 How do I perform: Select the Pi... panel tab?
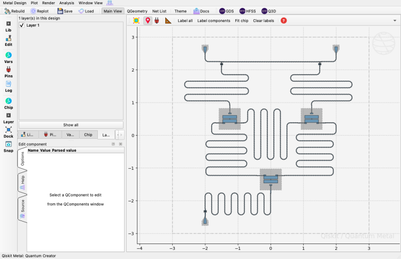(x=50, y=135)
